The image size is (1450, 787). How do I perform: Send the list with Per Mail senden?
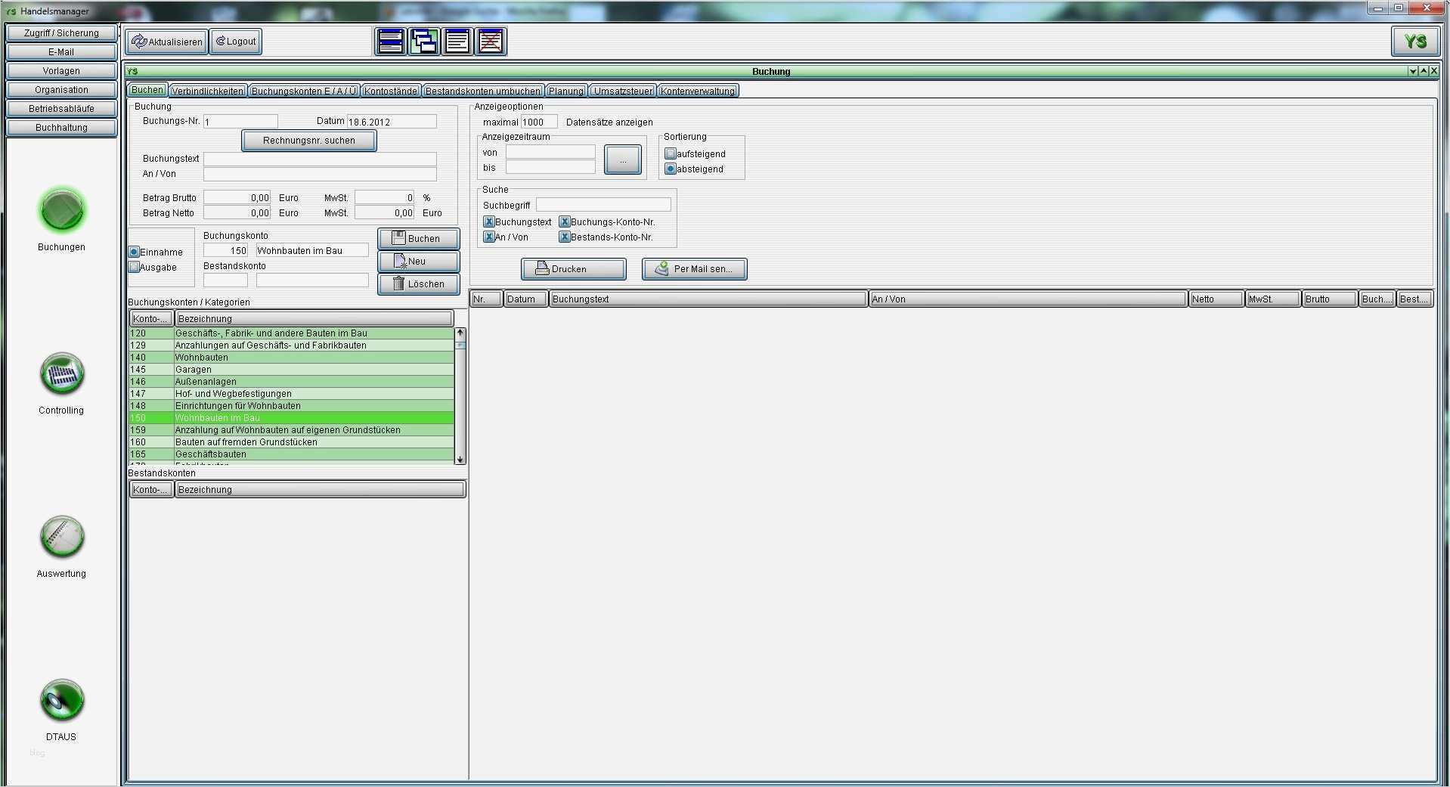click(x=695, y=269)
